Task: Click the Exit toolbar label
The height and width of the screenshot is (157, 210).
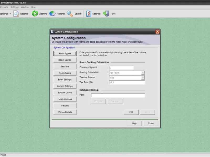Action: [x=113, y=14]
